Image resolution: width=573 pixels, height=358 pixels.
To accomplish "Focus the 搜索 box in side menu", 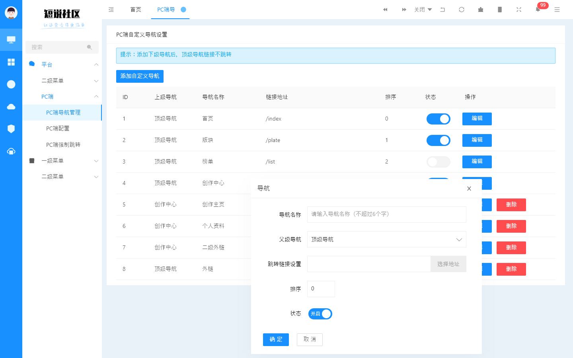I will pyautogui.click(x=62, y=47).
